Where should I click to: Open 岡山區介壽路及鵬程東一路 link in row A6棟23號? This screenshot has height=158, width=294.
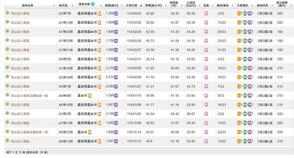tap(29, 132)
